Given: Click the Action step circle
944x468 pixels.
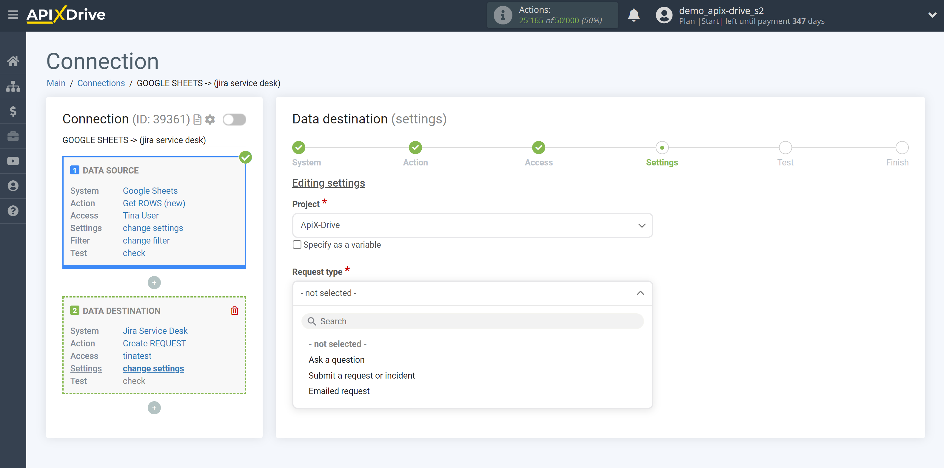Looking at the screenshot, I should pyautogui.click(x=415, y=148).
